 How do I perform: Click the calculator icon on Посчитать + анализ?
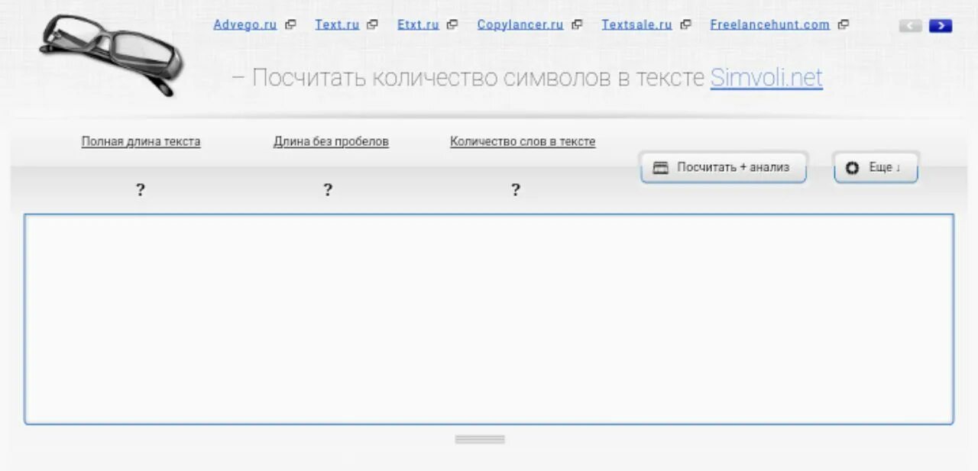click(660, 167)
